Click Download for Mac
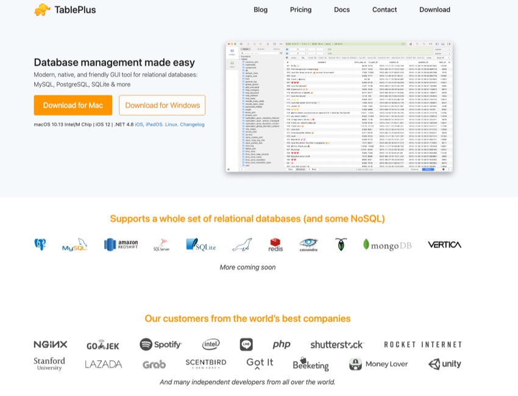Image resolution: width=518 pixels, height=396 pixels. click(73, 105)
